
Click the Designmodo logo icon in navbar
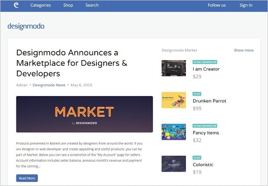click(16, 6)
